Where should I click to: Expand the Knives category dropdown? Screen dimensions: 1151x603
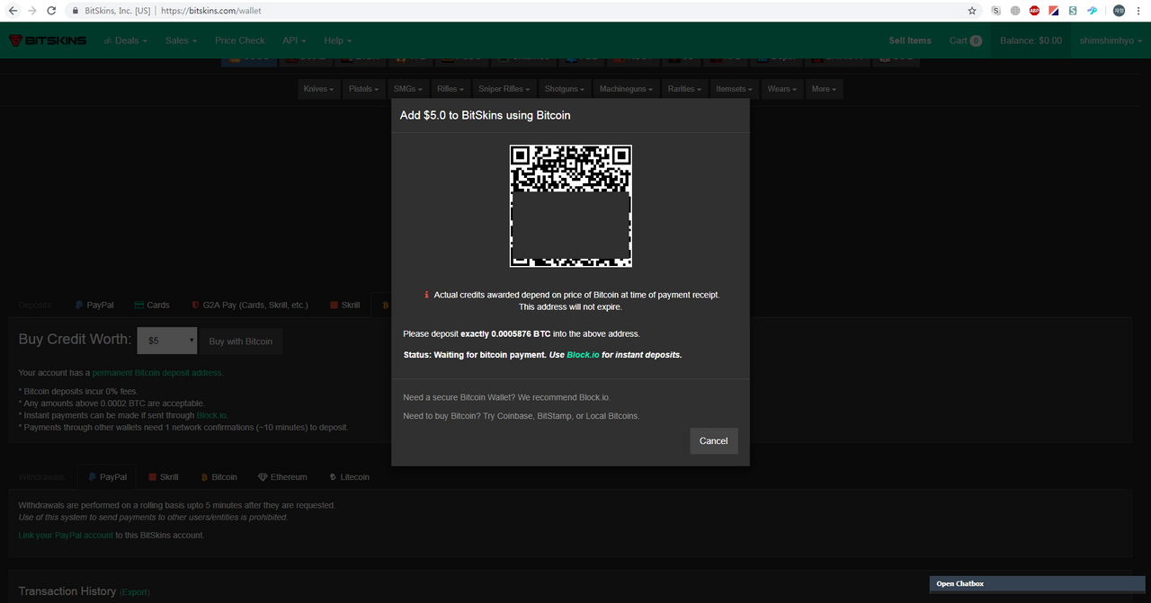pyautogui.click(x=318, y=89)
